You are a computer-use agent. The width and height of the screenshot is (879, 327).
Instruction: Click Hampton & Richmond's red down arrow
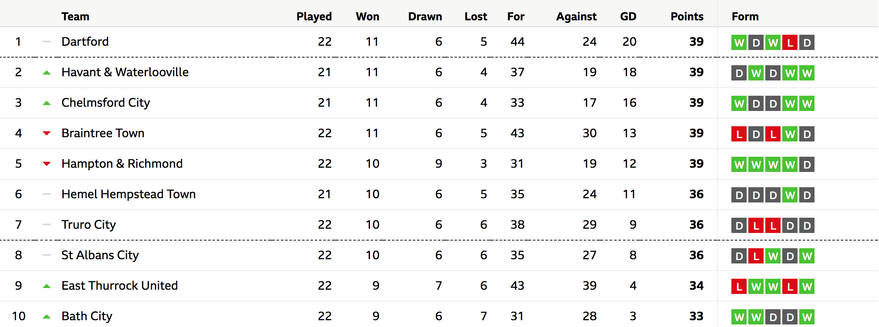(47, 164)
